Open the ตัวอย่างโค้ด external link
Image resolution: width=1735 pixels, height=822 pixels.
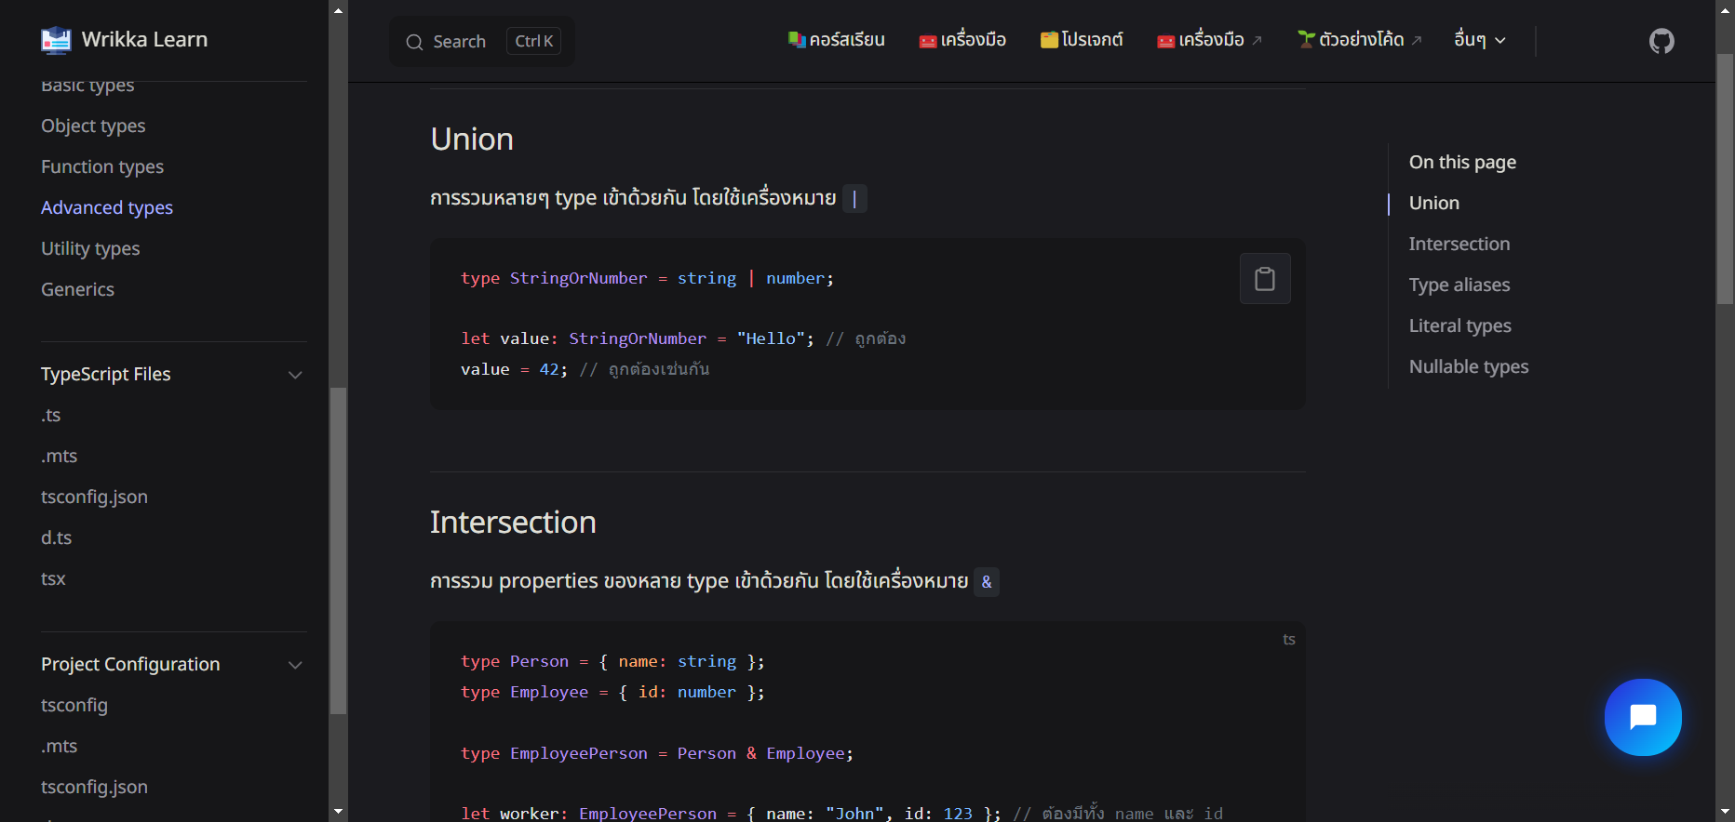[x=1360, y=40]
